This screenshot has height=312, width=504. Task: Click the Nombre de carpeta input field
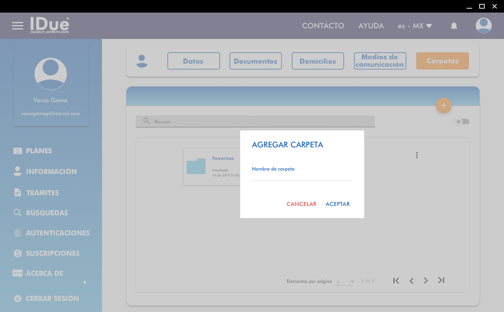pos(302,176)
